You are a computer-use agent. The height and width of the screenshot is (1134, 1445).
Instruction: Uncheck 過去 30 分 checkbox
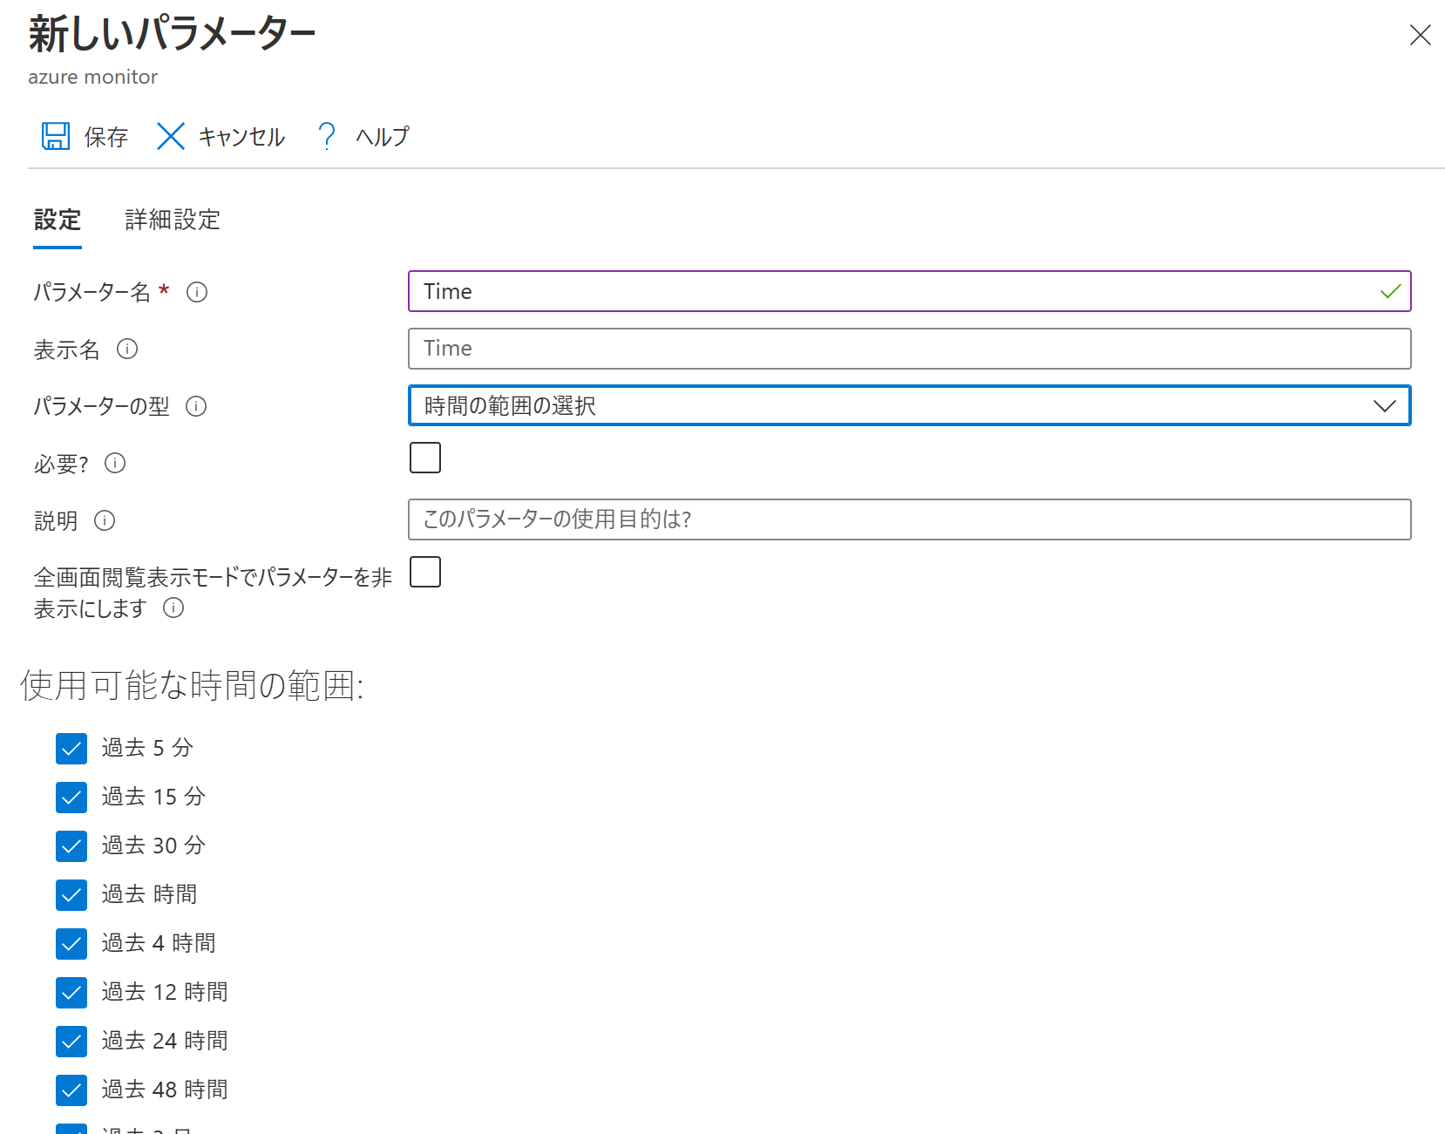click(x=71, y=846)
